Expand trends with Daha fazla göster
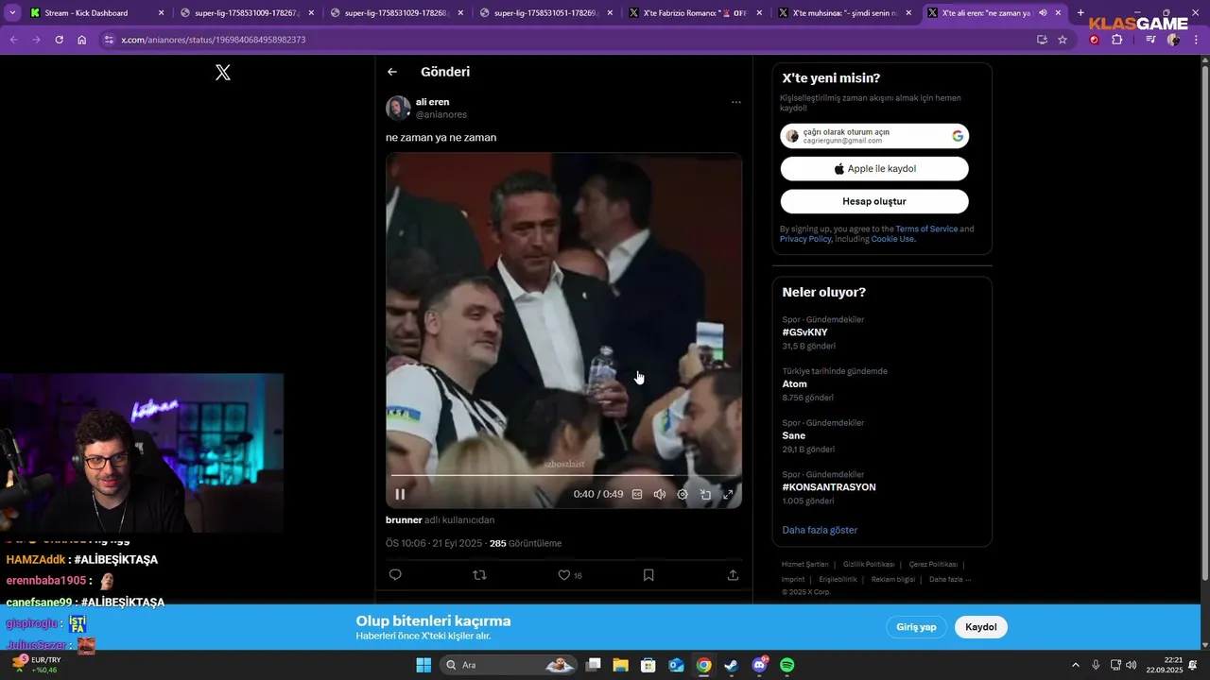1210x680 pixels. (x=820, y=530)
